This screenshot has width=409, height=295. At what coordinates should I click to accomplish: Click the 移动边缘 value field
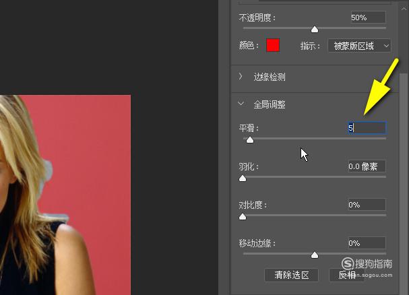coord(367,243)
